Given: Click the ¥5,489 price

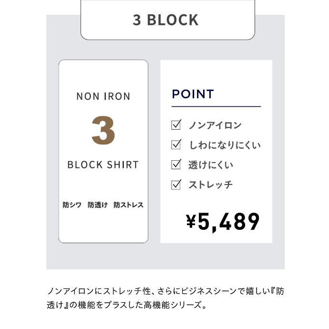Looking at the screenshot, I should [x=223, y=222].
